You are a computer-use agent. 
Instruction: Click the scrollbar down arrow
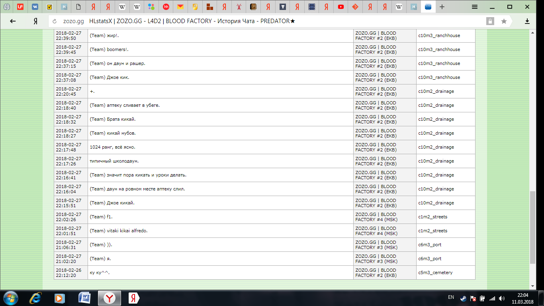pos(532,286)
